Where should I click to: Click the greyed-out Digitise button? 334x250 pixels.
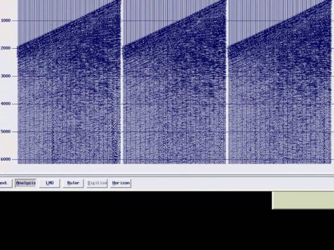[x=97, y=183]
